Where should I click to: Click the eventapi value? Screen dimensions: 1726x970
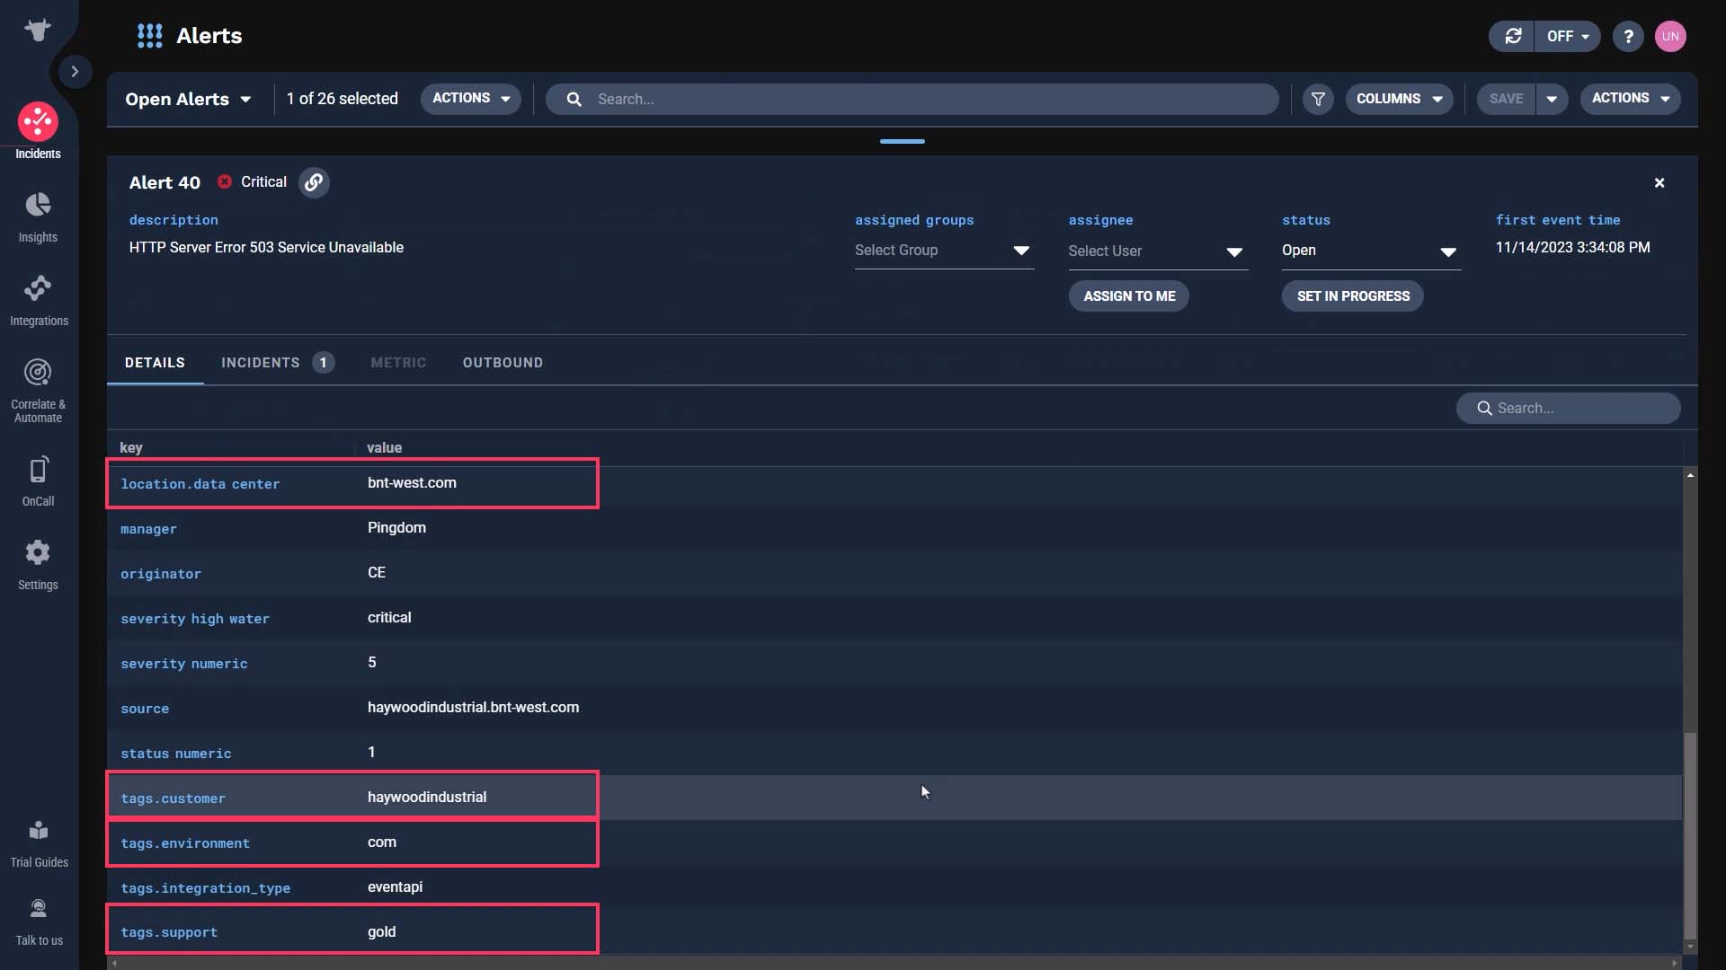pos(395,887)
